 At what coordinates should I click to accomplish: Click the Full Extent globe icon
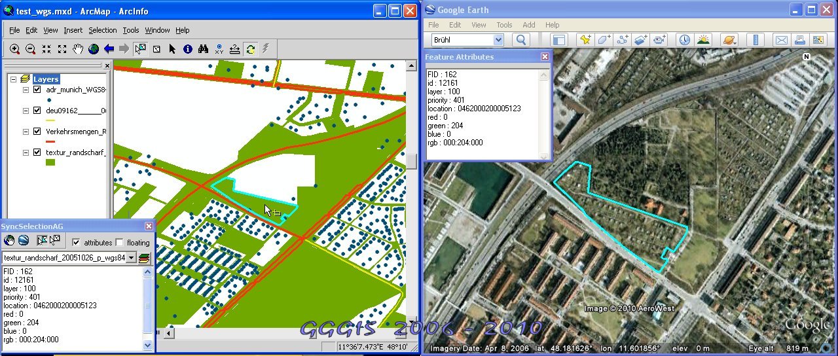click(94, 49)
